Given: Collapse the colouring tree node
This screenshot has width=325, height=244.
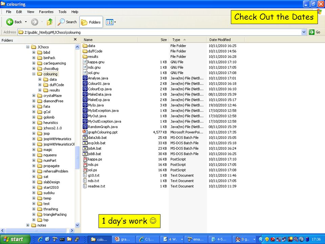Looking at the screenshot, I should coord(34,74).
